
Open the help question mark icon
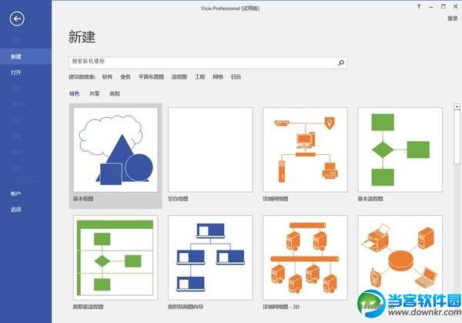(x=419, y=6)
